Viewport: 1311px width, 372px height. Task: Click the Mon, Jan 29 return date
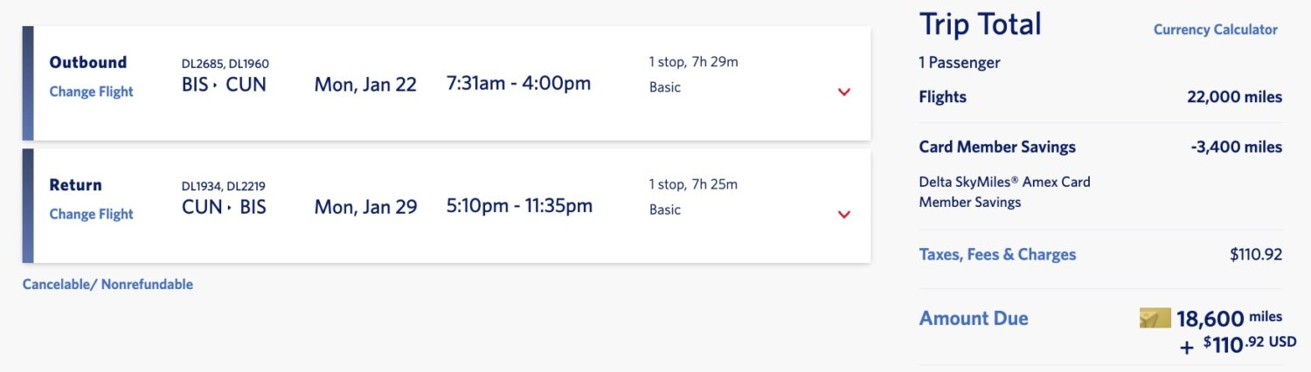tap(365, 207)
